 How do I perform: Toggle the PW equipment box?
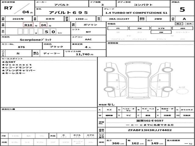(x=139, y=28)
